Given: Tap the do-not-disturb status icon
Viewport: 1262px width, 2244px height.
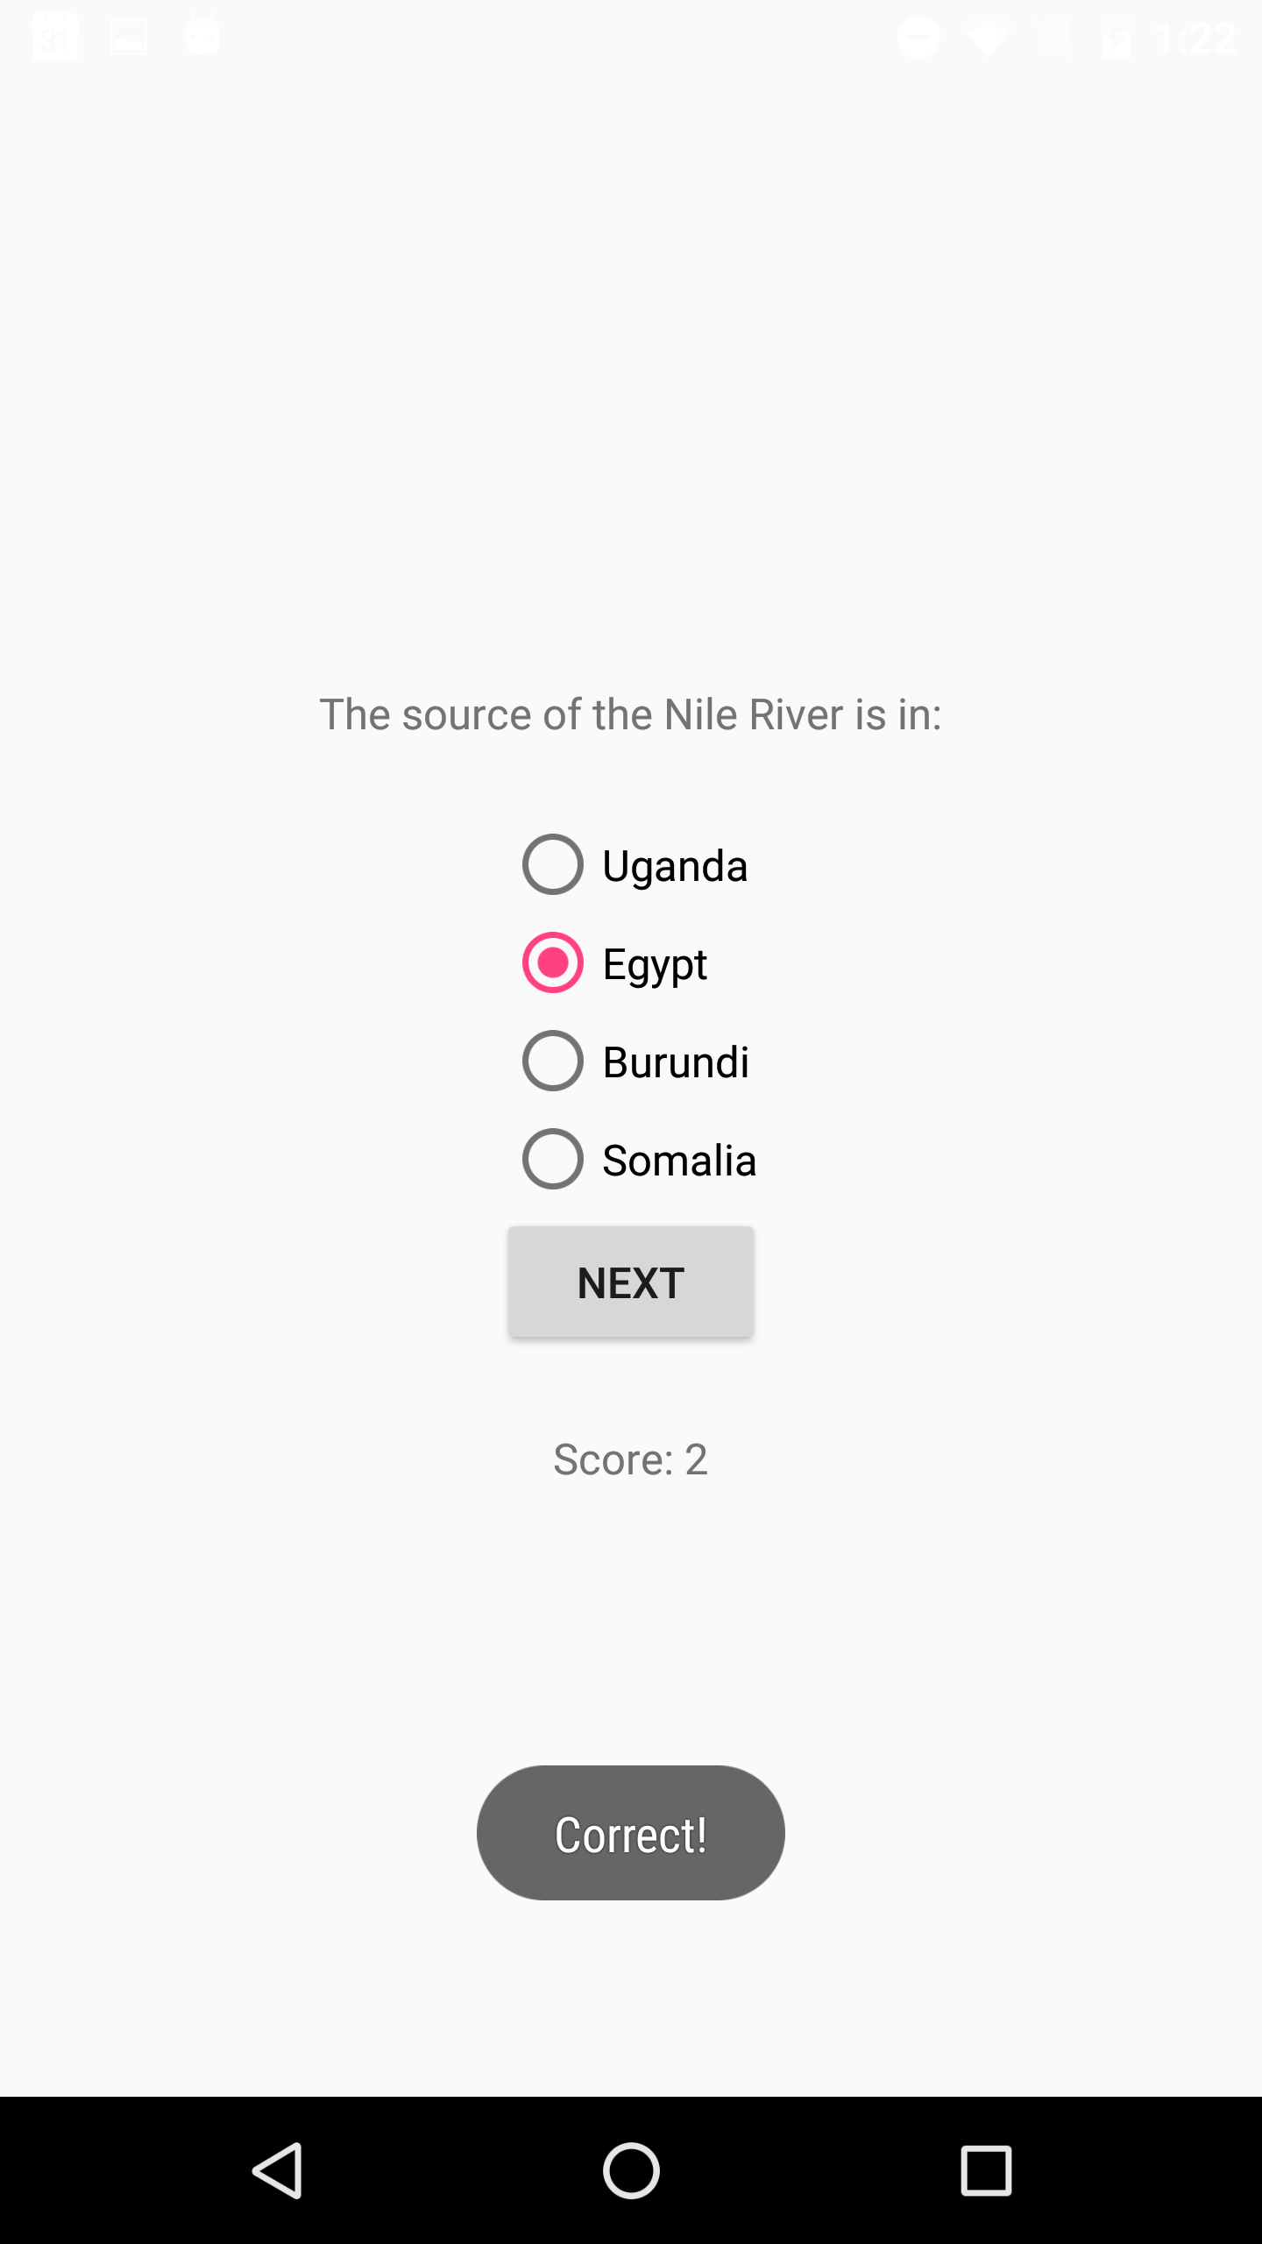Looking at the screenshot, I should 918,38.
